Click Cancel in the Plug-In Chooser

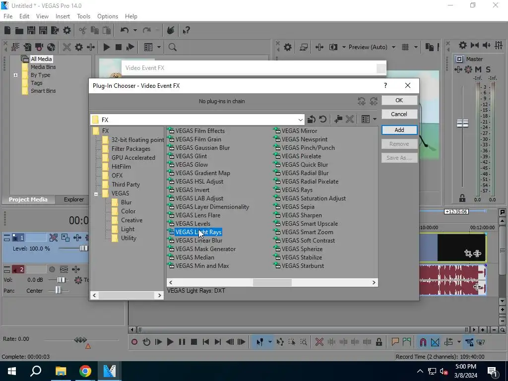point(399,114)
